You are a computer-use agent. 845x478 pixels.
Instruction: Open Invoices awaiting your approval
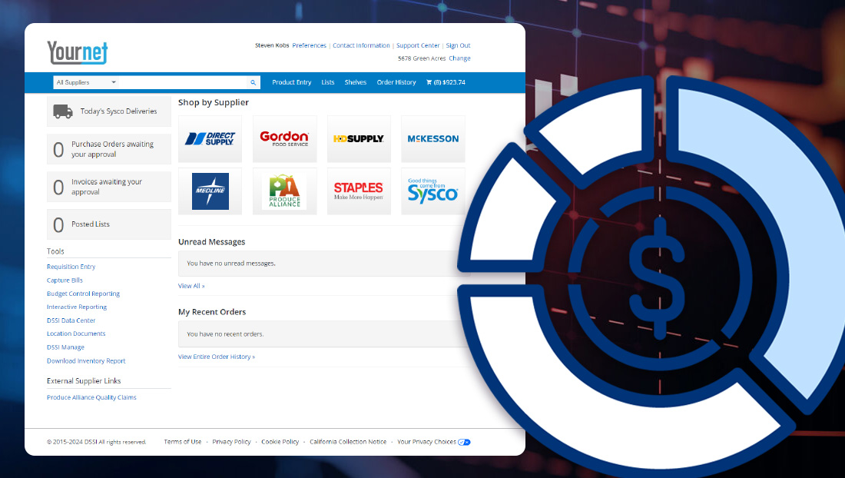(x=109, y=187)
